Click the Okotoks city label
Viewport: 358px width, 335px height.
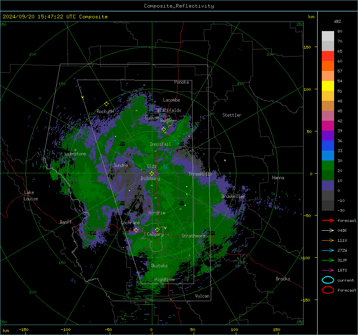(159, 266)
